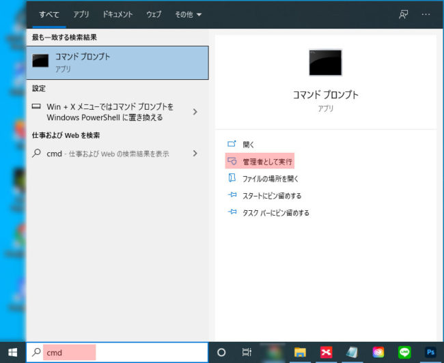Open the red X app on taskbar
Viewport: 444px width, 363px height.
327,352
